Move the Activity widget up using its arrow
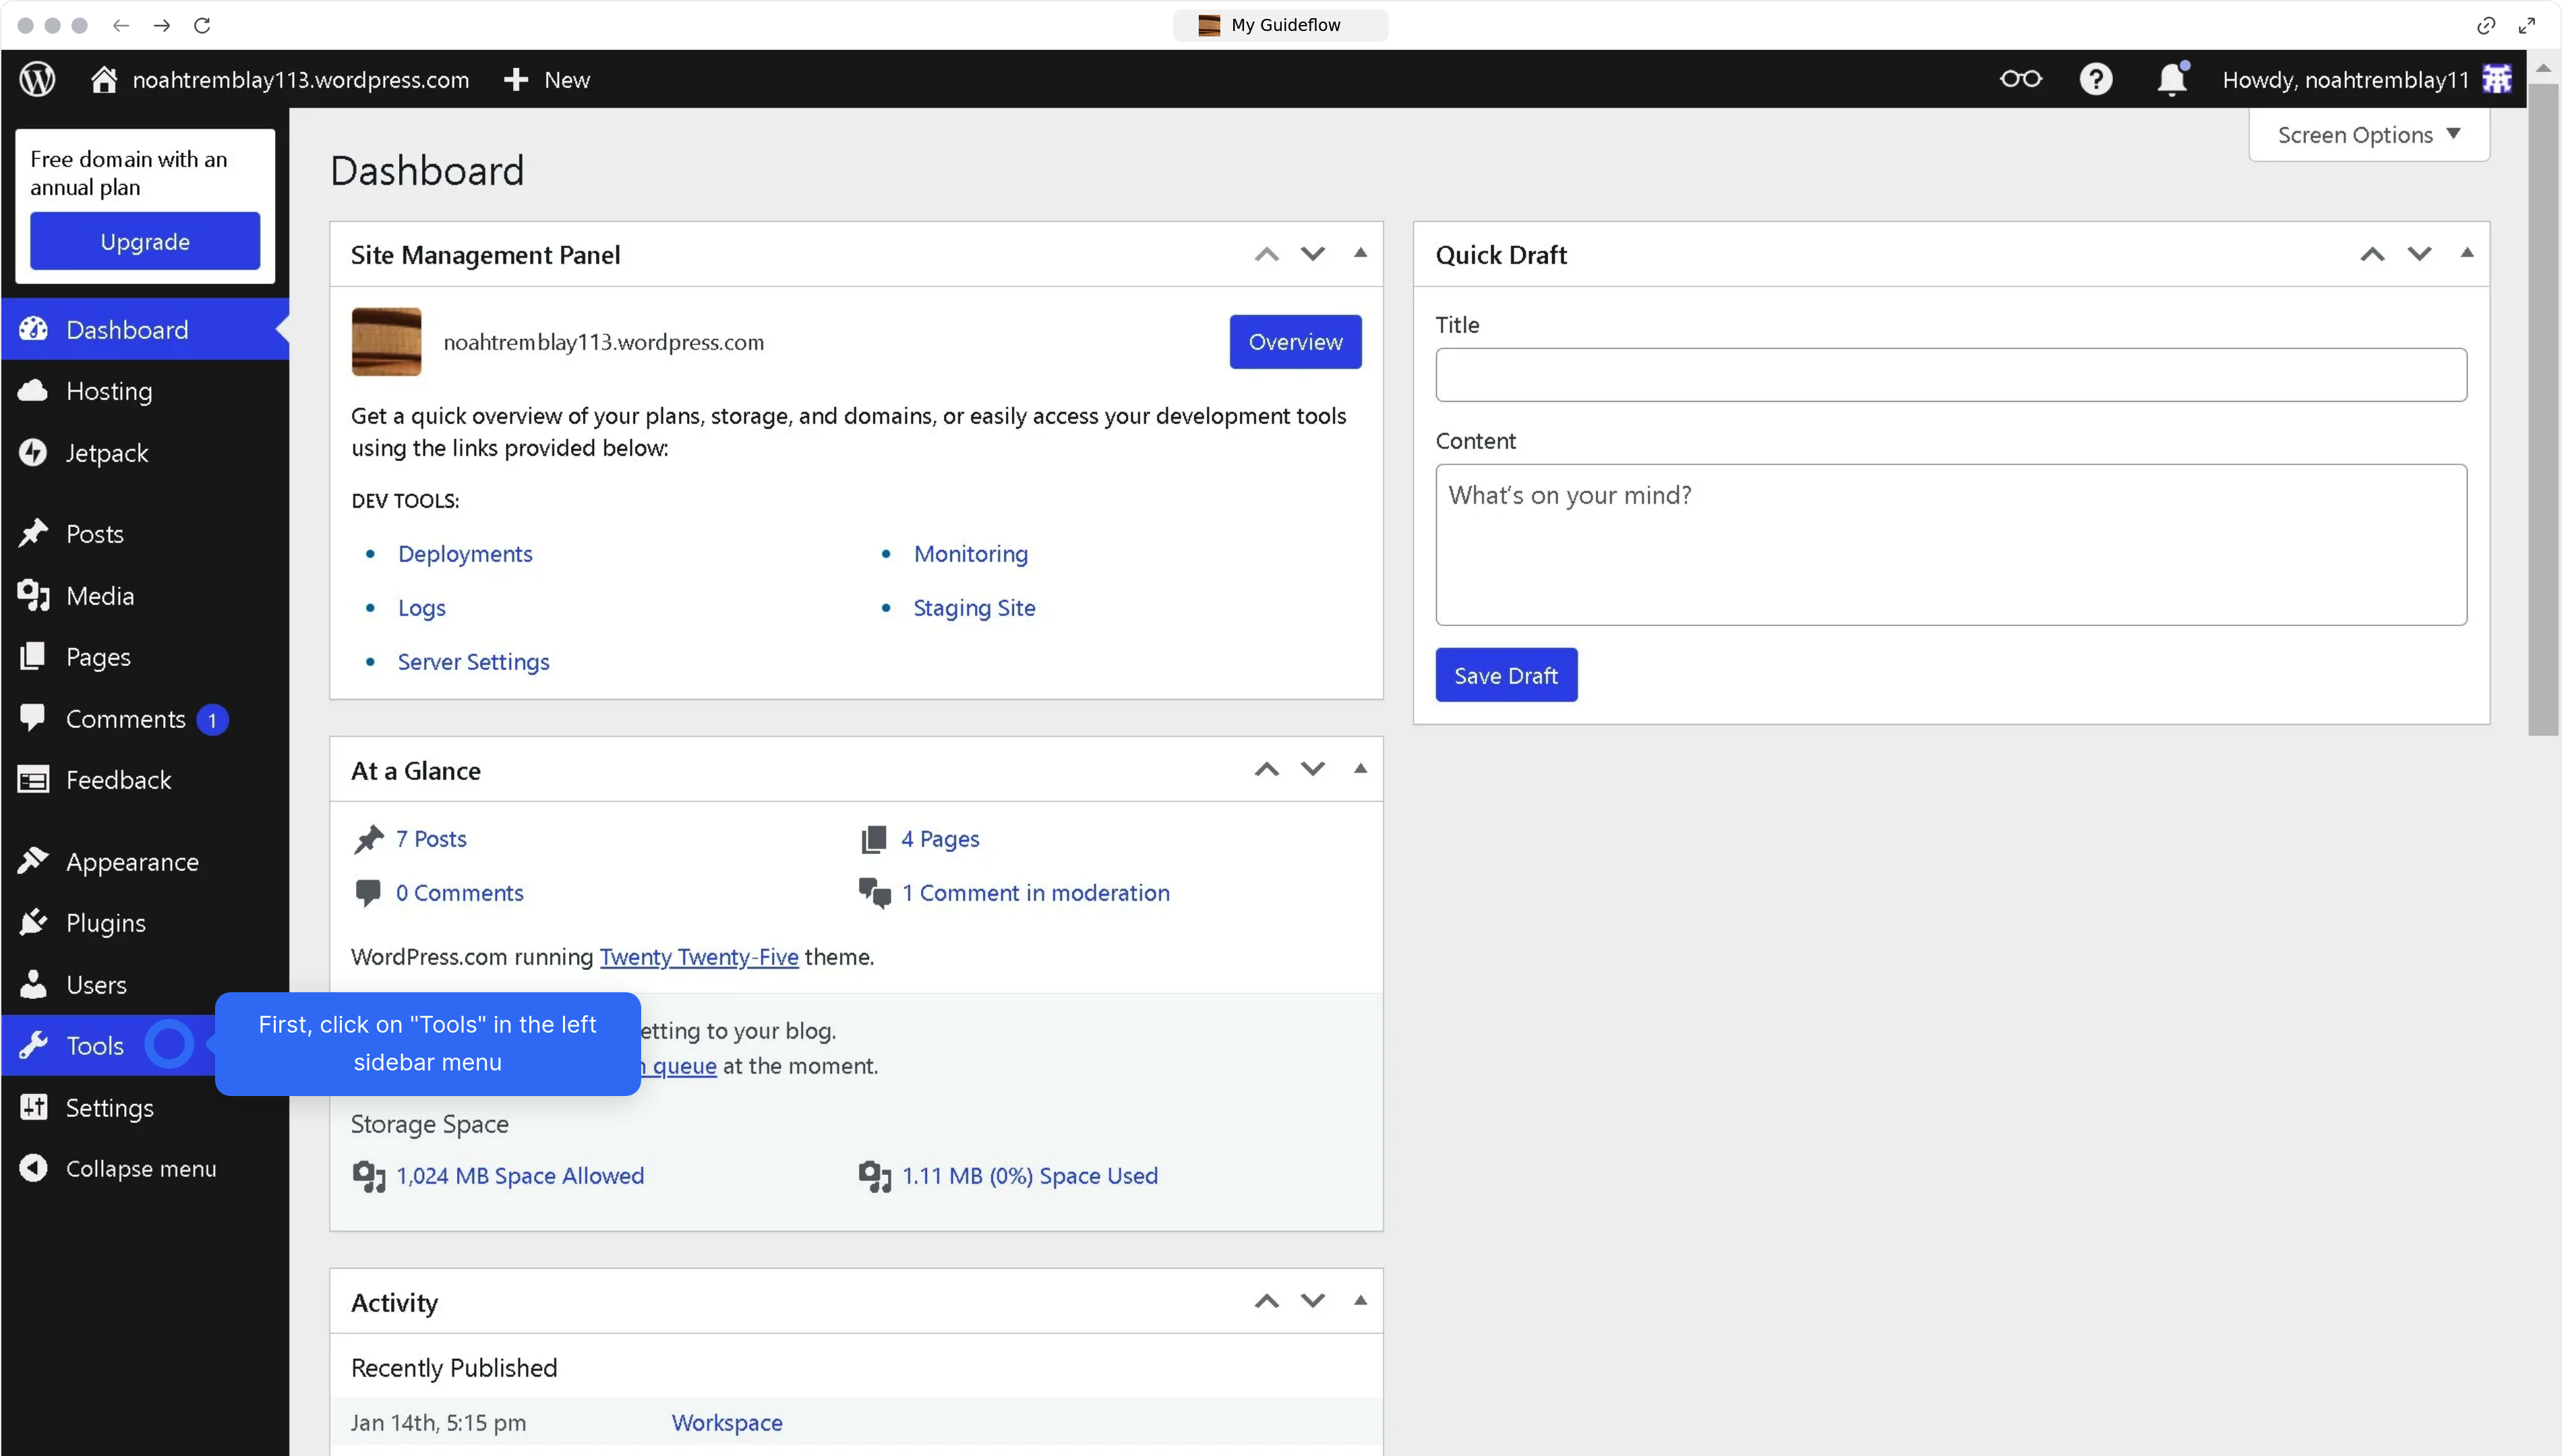This screenshot has height=1456, width=2562. (x=1266, y=1301)
